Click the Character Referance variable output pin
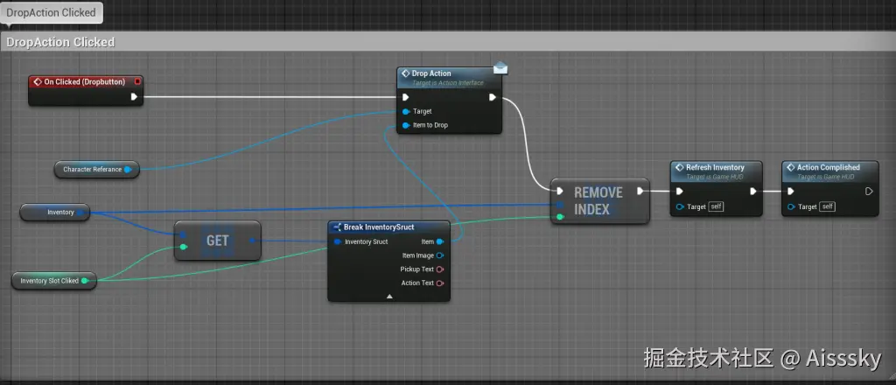 pos(128,169)
